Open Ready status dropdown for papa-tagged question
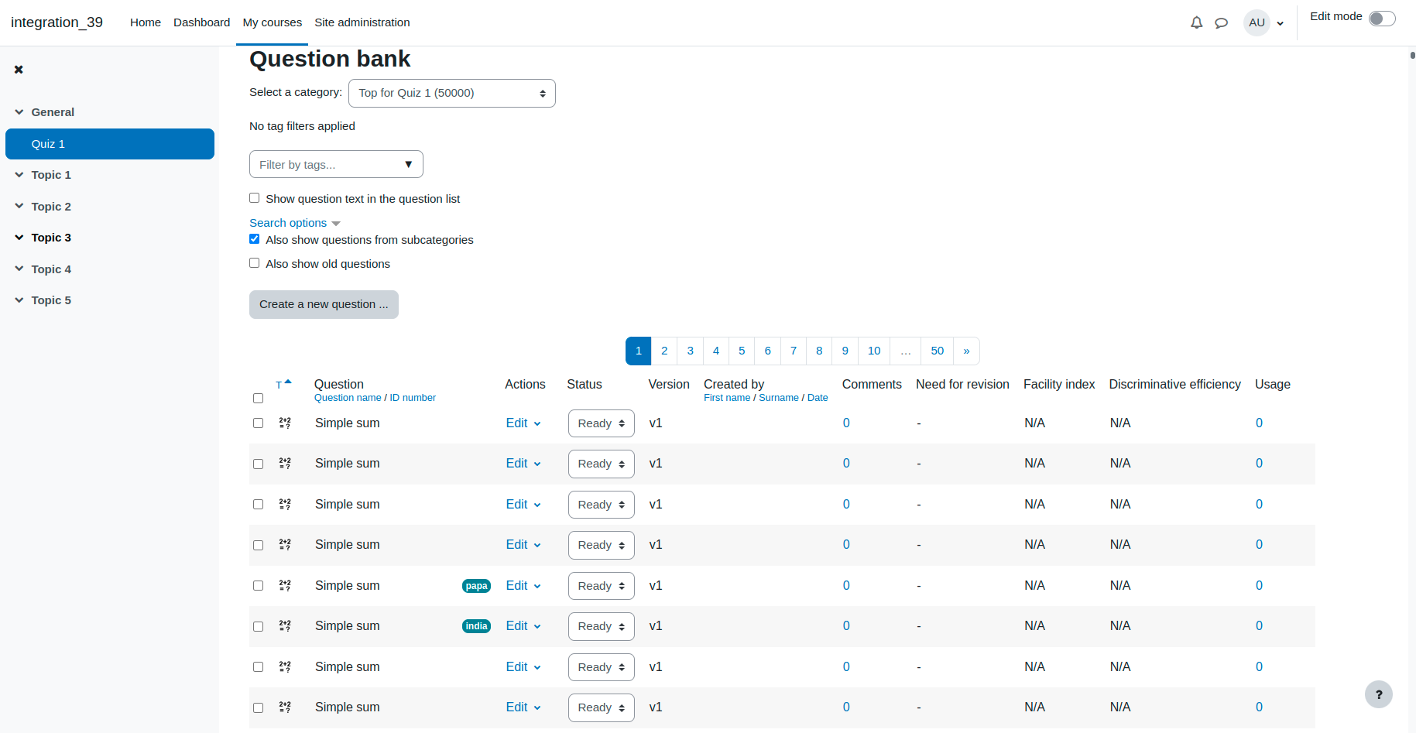The width and height of the screenshot is (1416, 733). coord(602,586)
